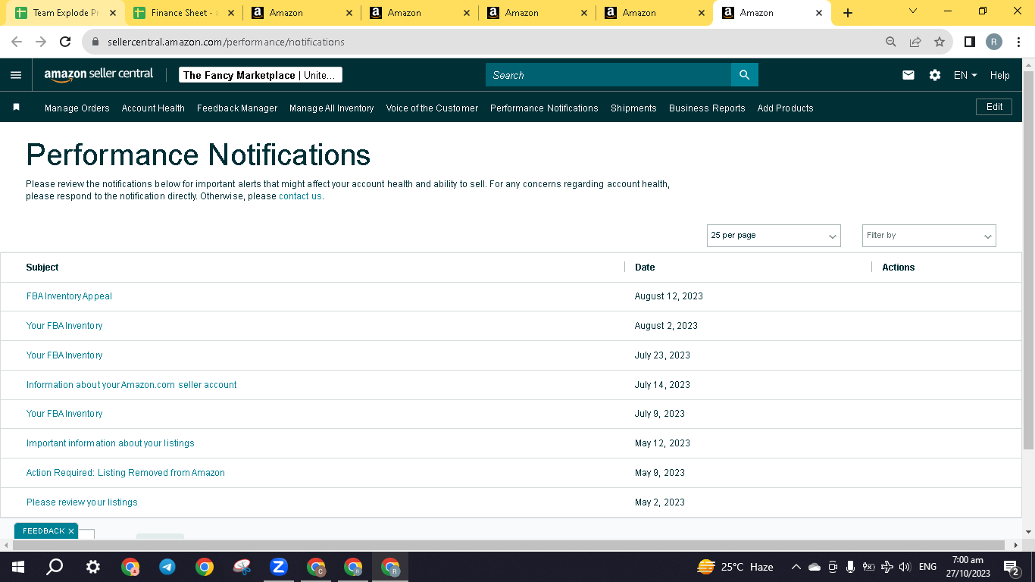
Task: Follow the contact us link
Action: [x=300, y=196]
